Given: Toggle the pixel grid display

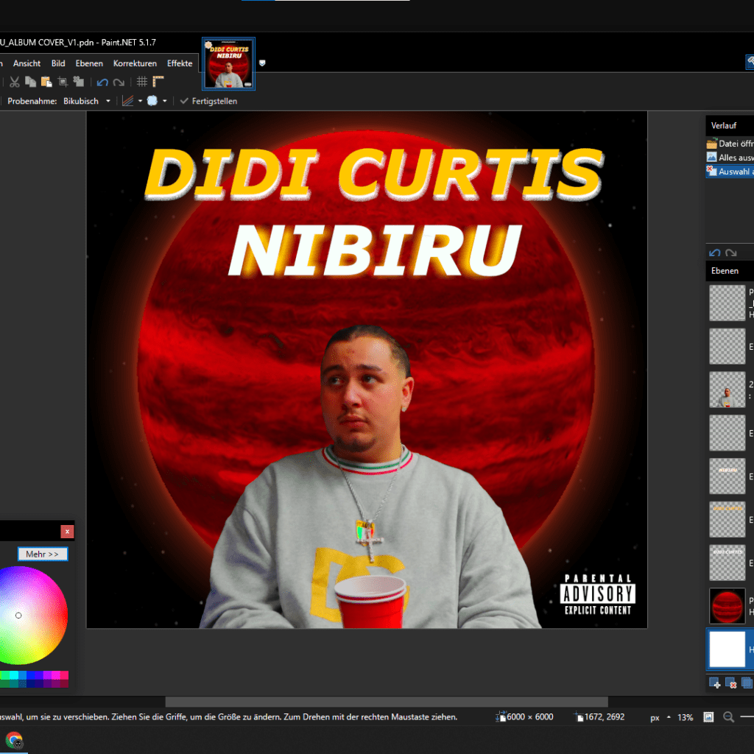Looking at the screenshot, I should tap(142, 82).
